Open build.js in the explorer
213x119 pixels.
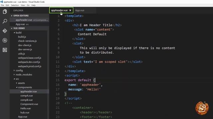point(22,37)
